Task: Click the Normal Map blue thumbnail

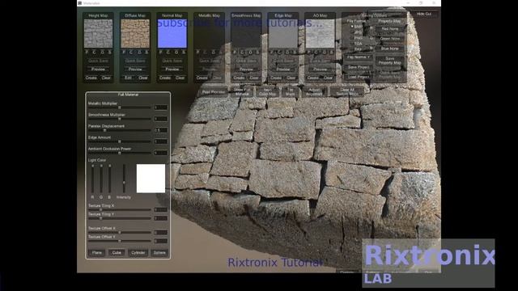Action: coord(172,33)
